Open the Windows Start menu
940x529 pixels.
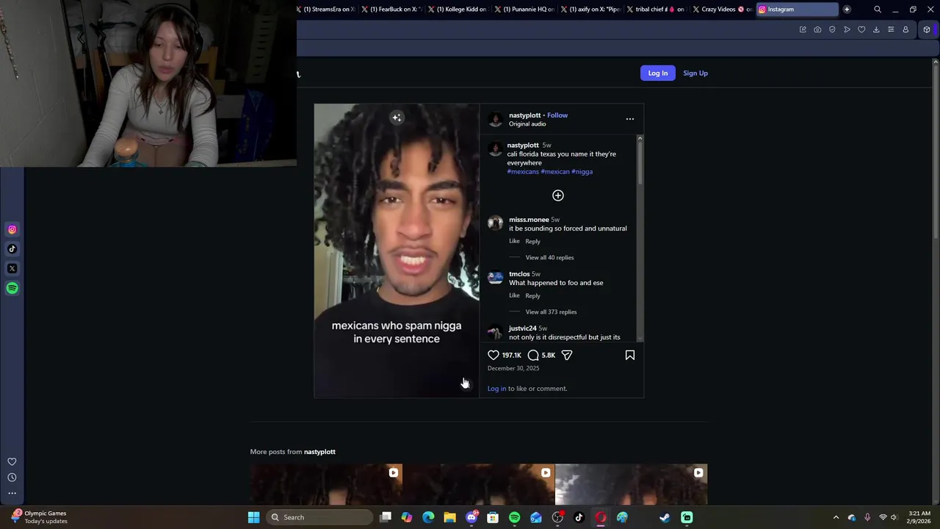[253, 517]
